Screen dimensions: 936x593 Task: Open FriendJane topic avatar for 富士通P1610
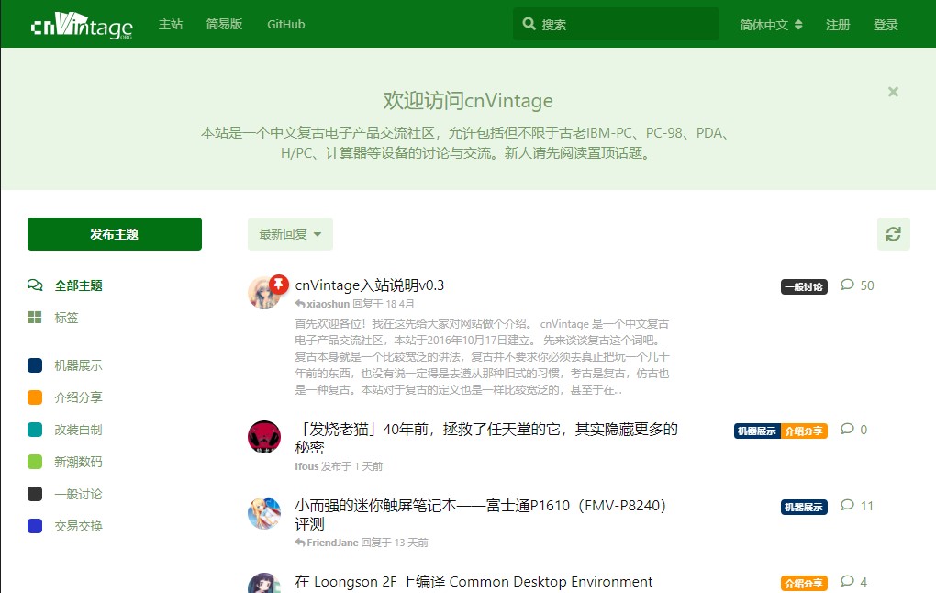tap(264, 513)
